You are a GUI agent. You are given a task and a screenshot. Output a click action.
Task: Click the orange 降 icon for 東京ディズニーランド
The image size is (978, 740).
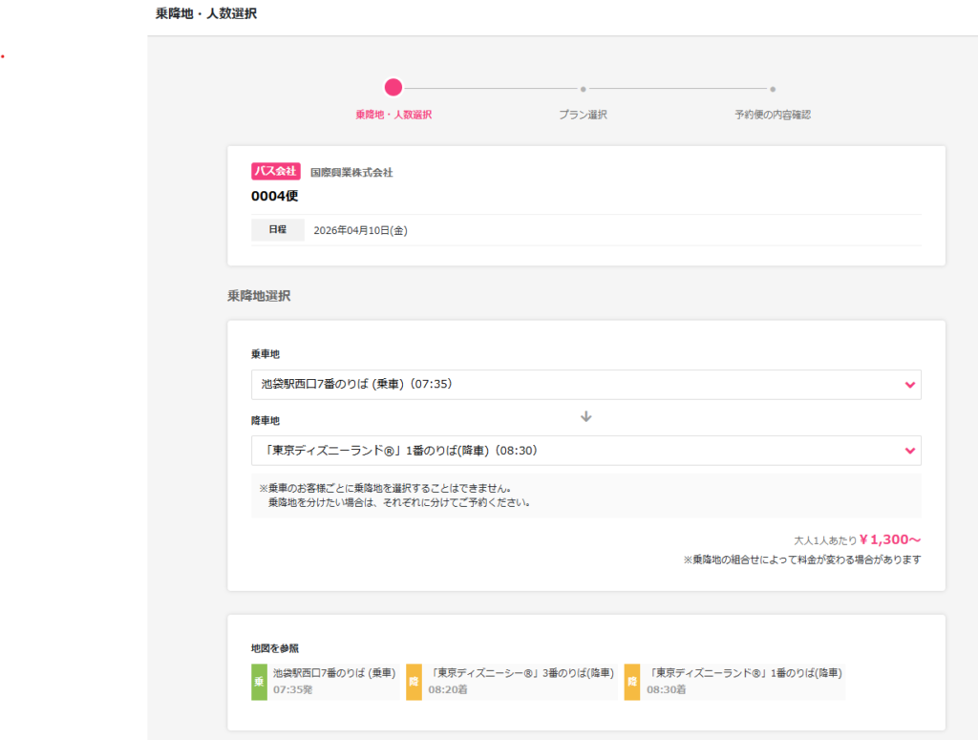(631, 682)
